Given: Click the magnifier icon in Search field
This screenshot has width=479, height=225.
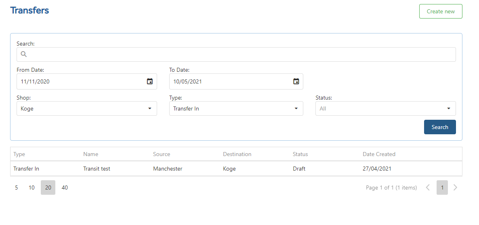Looking at the screenshot, I should pyautogui.click(x=24, y=54).
